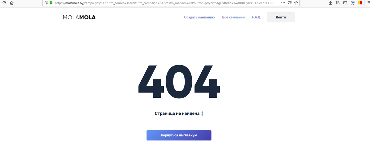
Task: Open site information icon in address bar
Action: pos(47,3)
